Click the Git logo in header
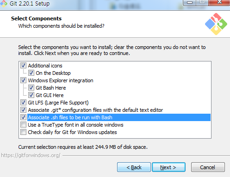 tap(216, 24)
